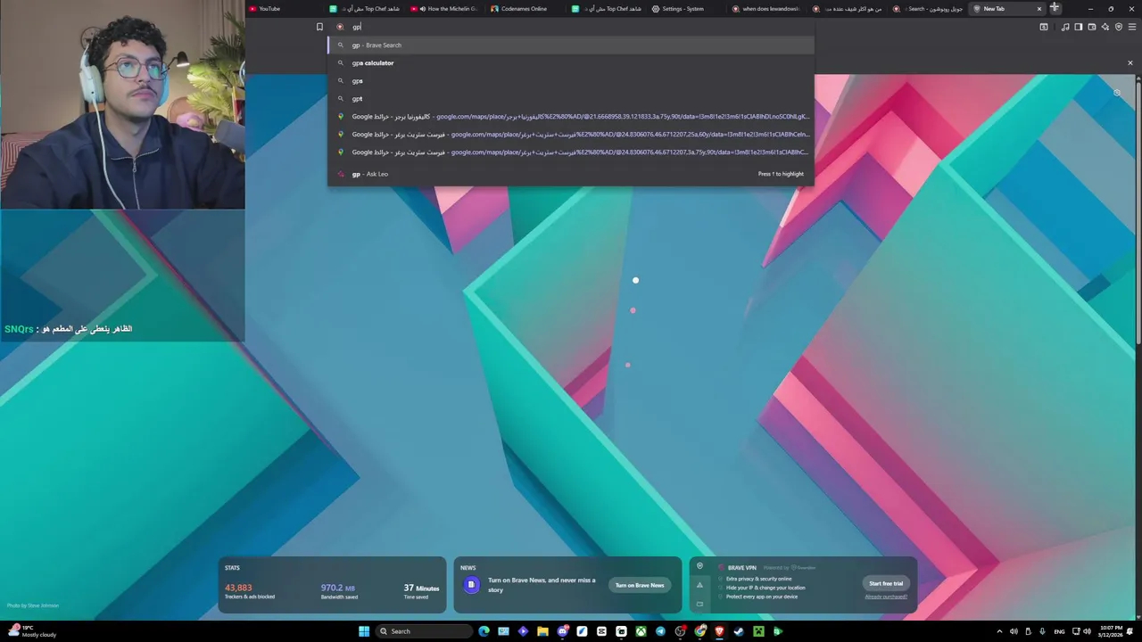1142x642 pixels.
Task: Click the Brave News card icon
Action: [471, 585]
